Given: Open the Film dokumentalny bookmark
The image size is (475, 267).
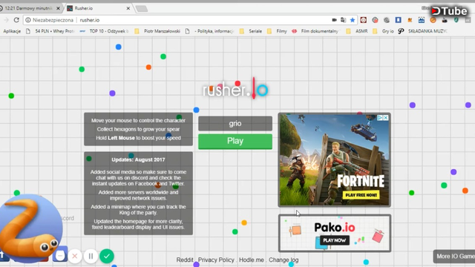Looking at the screenshot, I should coord(317,31).
